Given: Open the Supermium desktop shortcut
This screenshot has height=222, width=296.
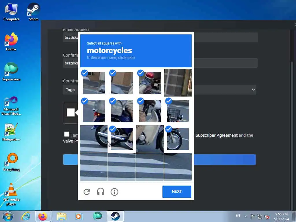Looking at the screenshot, I should (11, 72).
